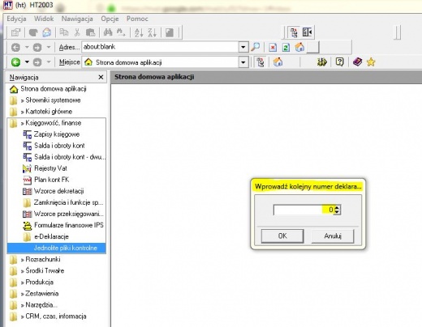
Task: Click the binoculars find icon
Action: coord(108,32)
